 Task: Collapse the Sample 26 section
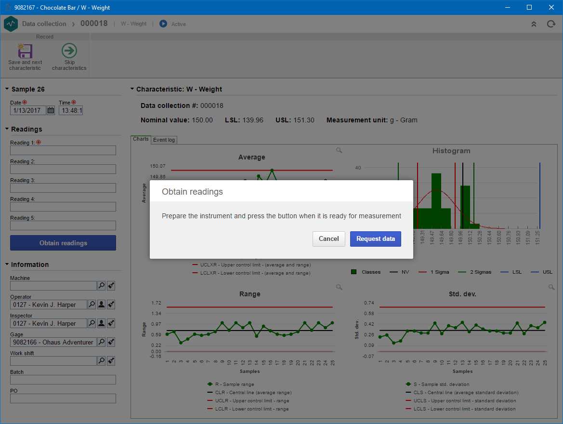[x=7, y=89]
